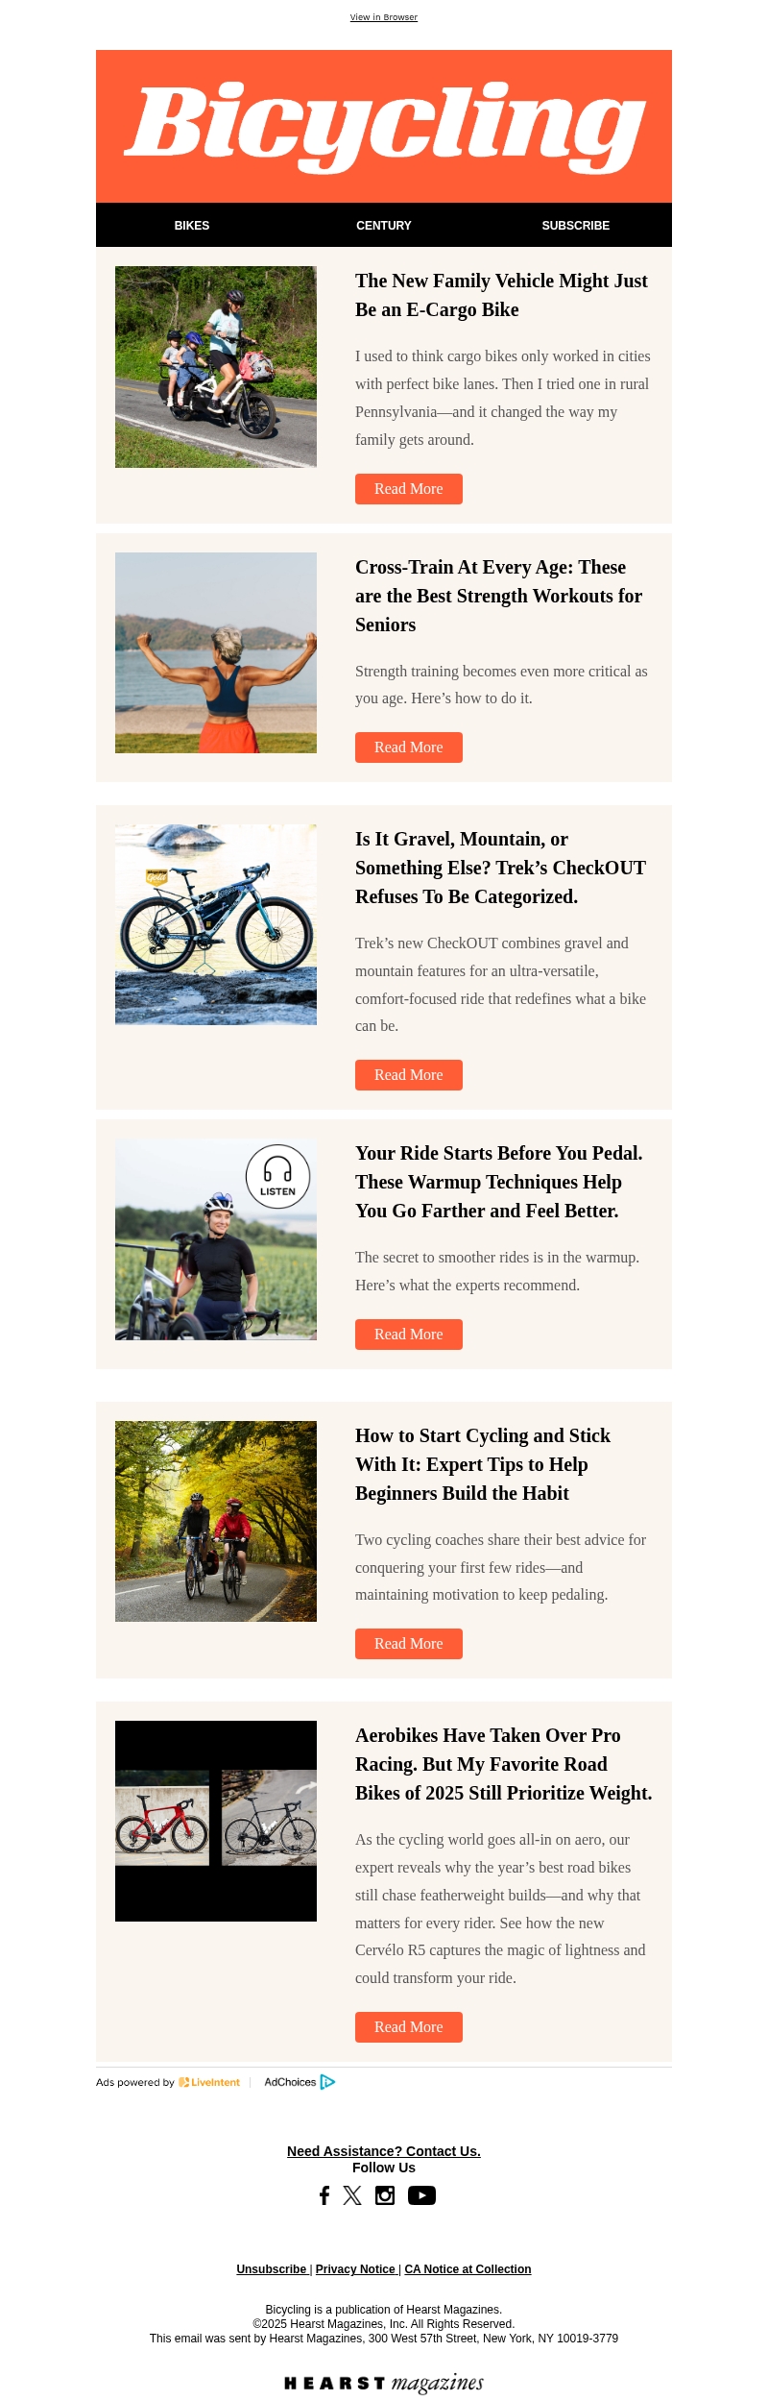Follow the View in Browser link

(x=384, y=17)
